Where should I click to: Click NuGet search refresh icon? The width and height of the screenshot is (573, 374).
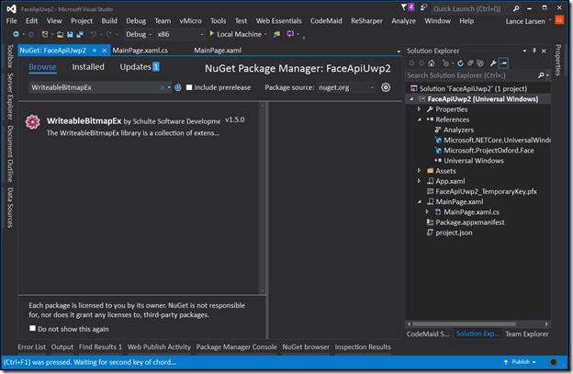[x=178, y=87]
